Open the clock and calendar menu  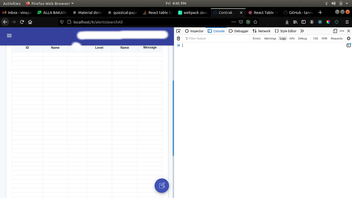click(x=176, y=3)
